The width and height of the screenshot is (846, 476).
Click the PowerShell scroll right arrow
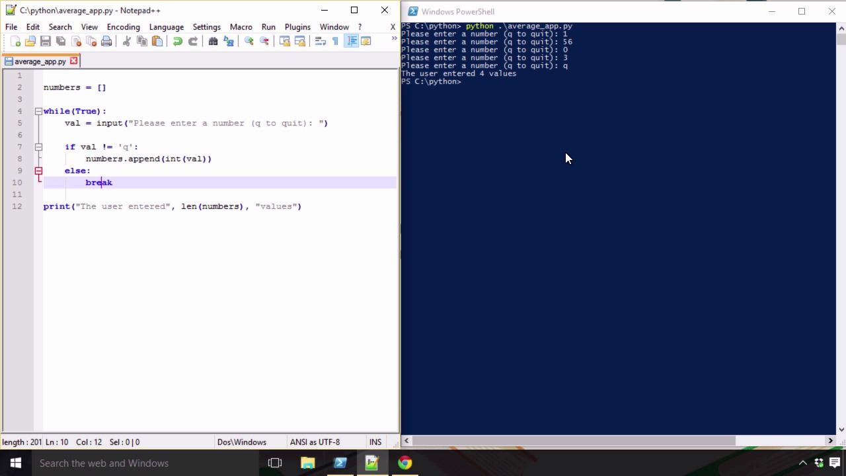(830, 440)
